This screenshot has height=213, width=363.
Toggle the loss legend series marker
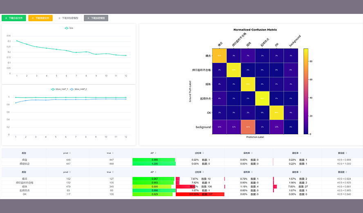[x=66, y=28]
